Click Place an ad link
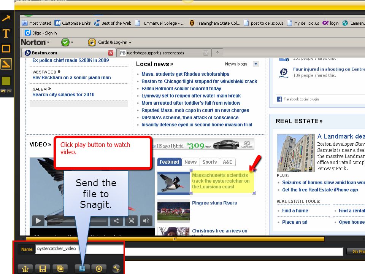 (295, 222)
